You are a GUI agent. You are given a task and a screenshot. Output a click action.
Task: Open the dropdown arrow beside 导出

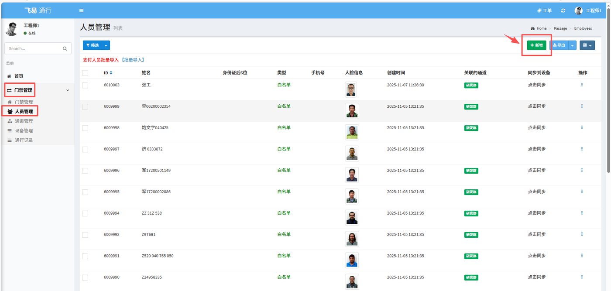point(573,45)
